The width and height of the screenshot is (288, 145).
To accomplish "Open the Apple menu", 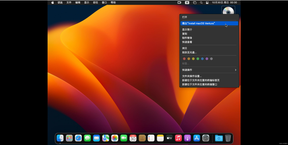I will pos(53,2).
